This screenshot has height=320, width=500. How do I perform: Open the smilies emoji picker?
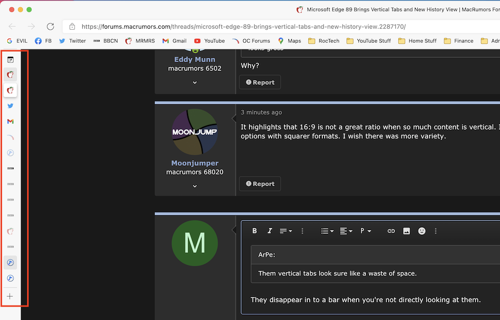pyautogui.click(x=421, y=231)
